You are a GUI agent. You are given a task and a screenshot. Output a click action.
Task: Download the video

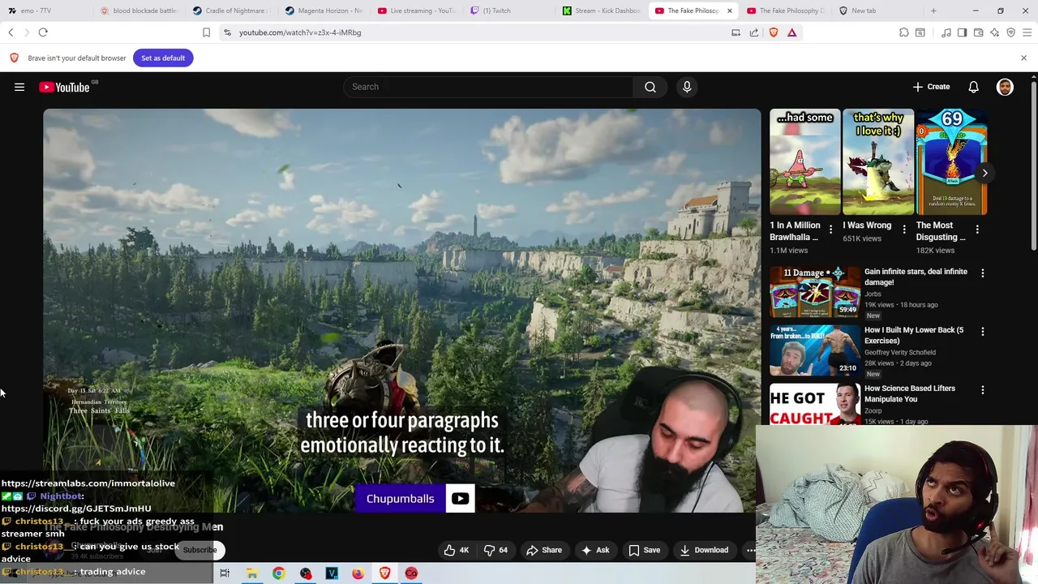click(704, 550)
